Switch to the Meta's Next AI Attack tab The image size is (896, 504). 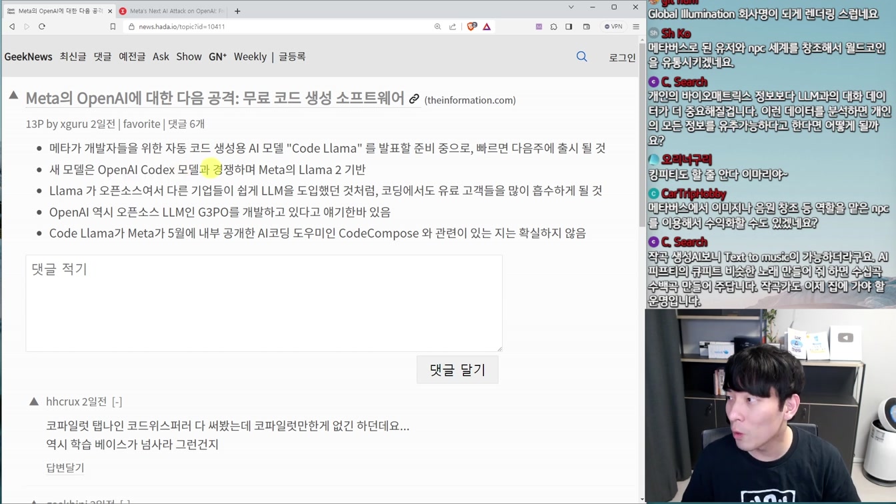(172, 11)
